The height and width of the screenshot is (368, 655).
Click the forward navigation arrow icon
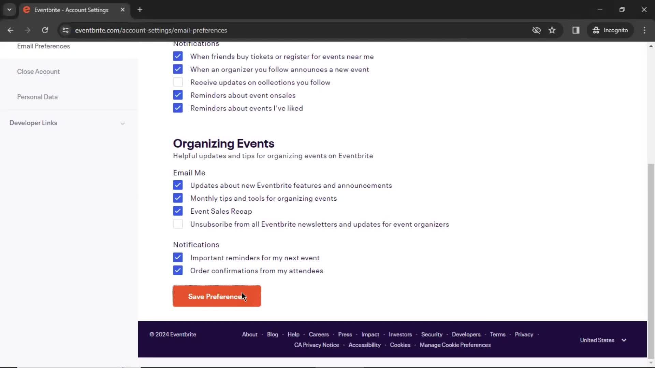[28, 30]
